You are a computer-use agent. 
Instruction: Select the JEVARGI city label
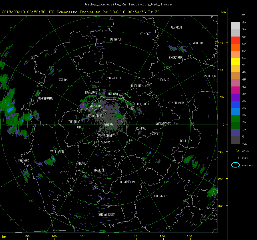pyautogui.click(x=176, y=27)
